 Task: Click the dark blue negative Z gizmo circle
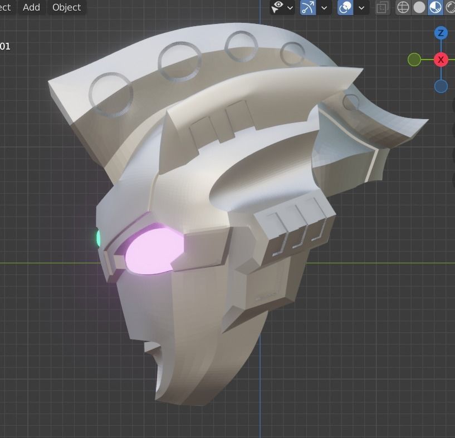point(441,86)
